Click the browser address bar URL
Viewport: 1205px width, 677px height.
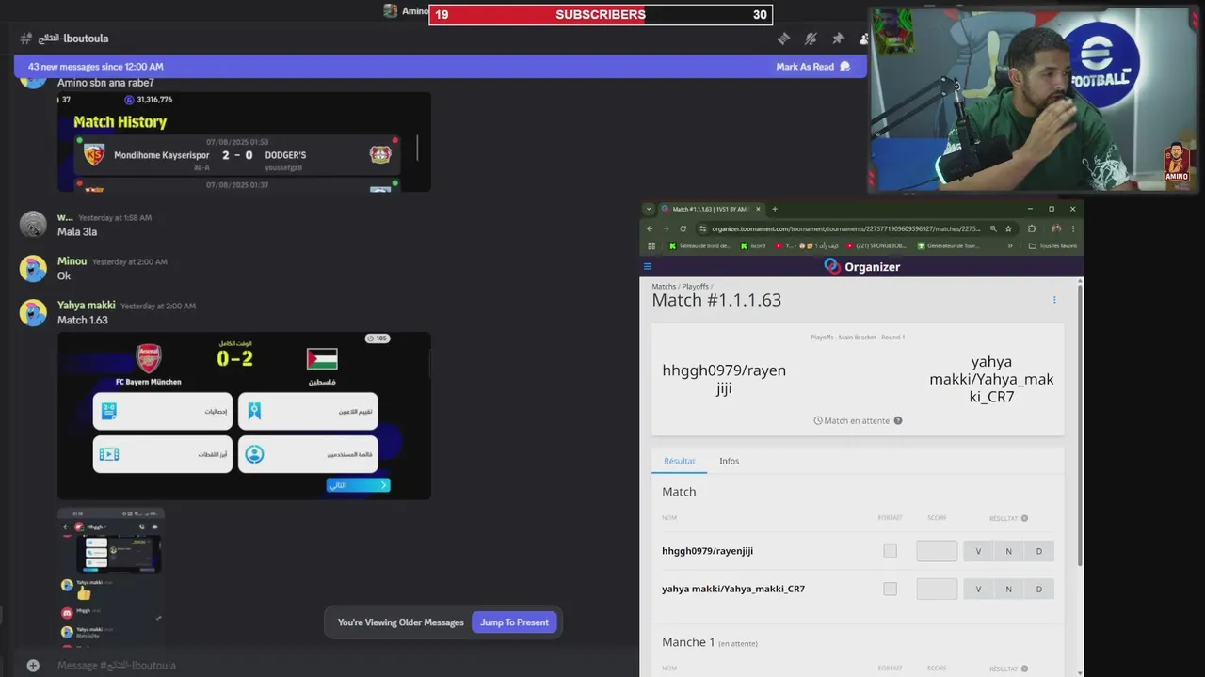[x=845, y=228]
